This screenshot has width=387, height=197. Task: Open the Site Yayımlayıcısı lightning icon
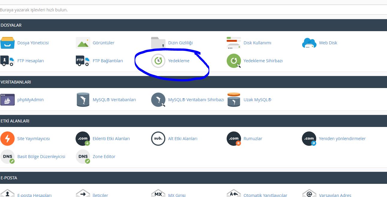pos(7,139)
